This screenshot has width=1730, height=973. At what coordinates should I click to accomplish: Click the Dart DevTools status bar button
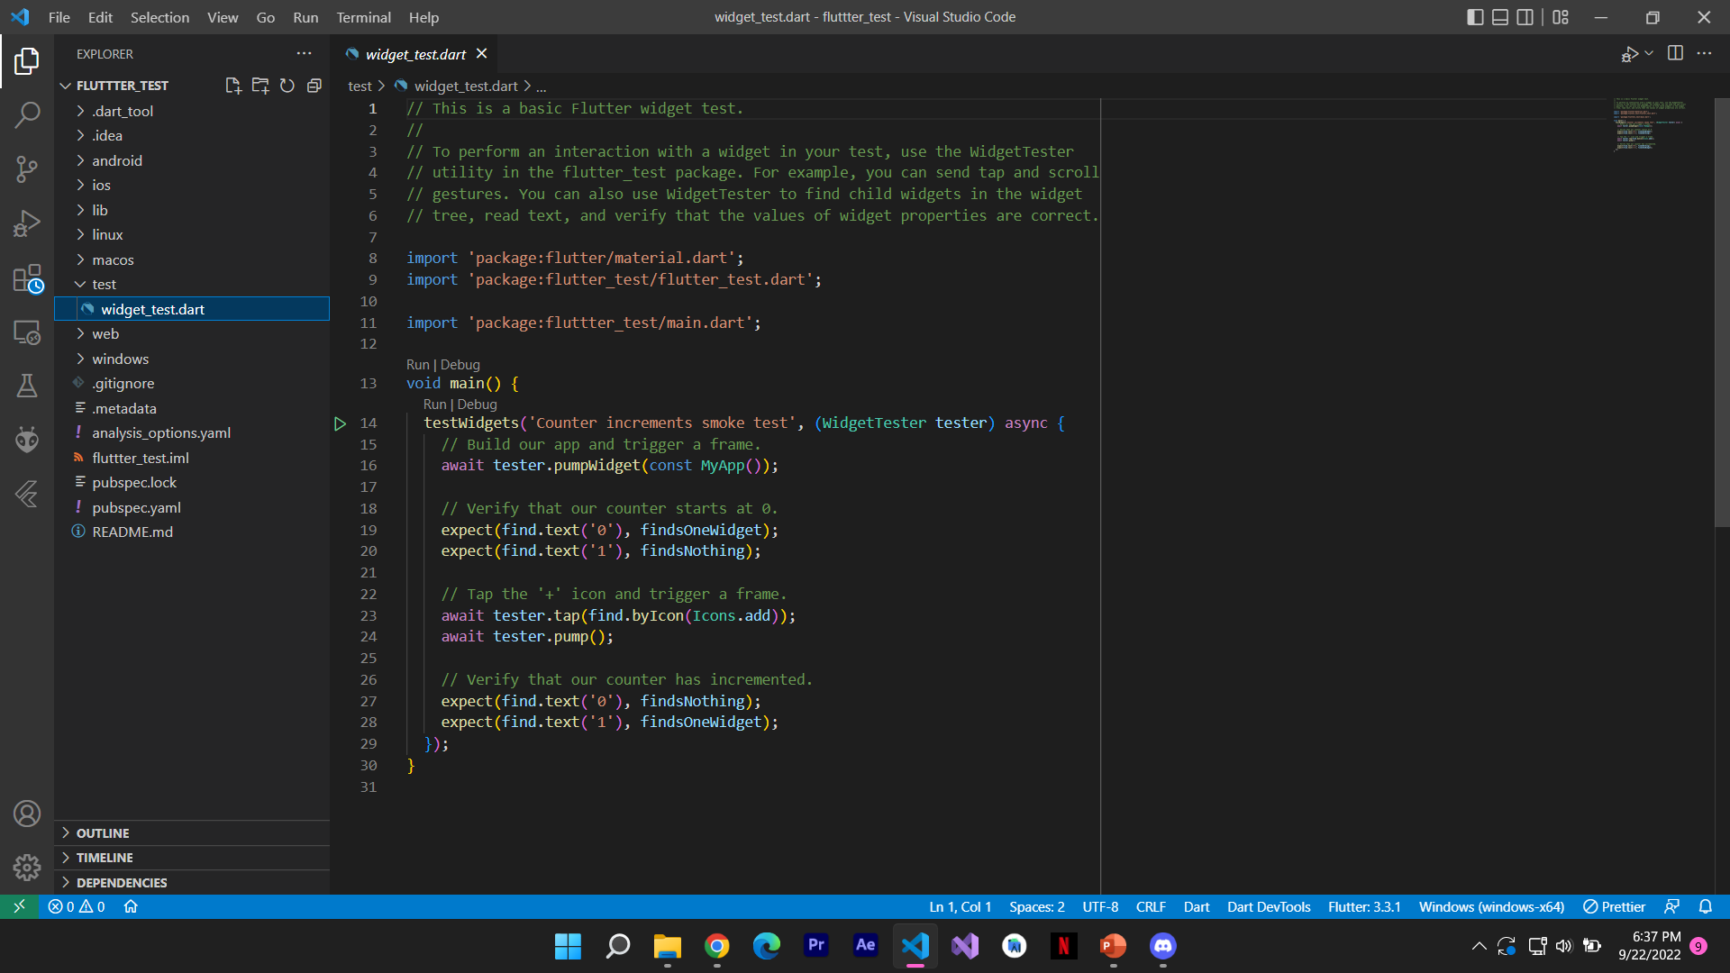pos(1268,907)
